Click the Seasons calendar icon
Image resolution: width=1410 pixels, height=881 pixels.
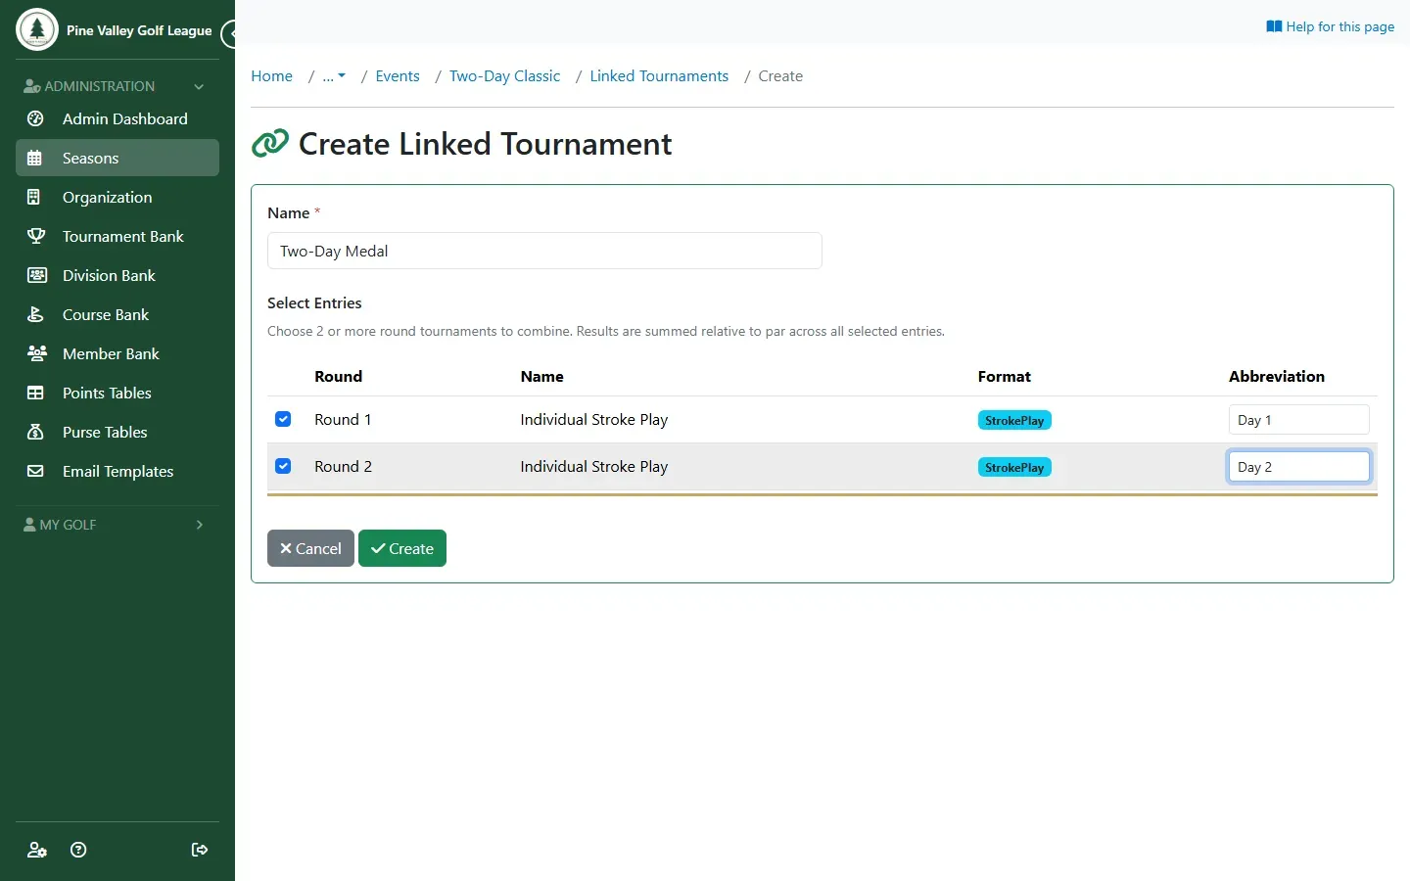point(35,158)
